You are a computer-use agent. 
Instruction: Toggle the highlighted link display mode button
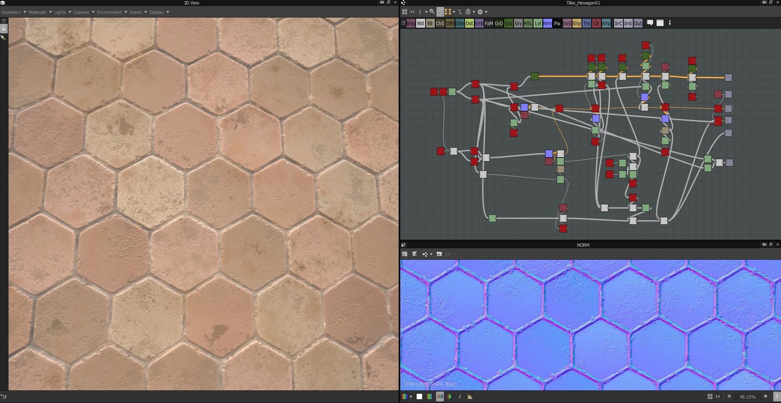coord(440,12)
